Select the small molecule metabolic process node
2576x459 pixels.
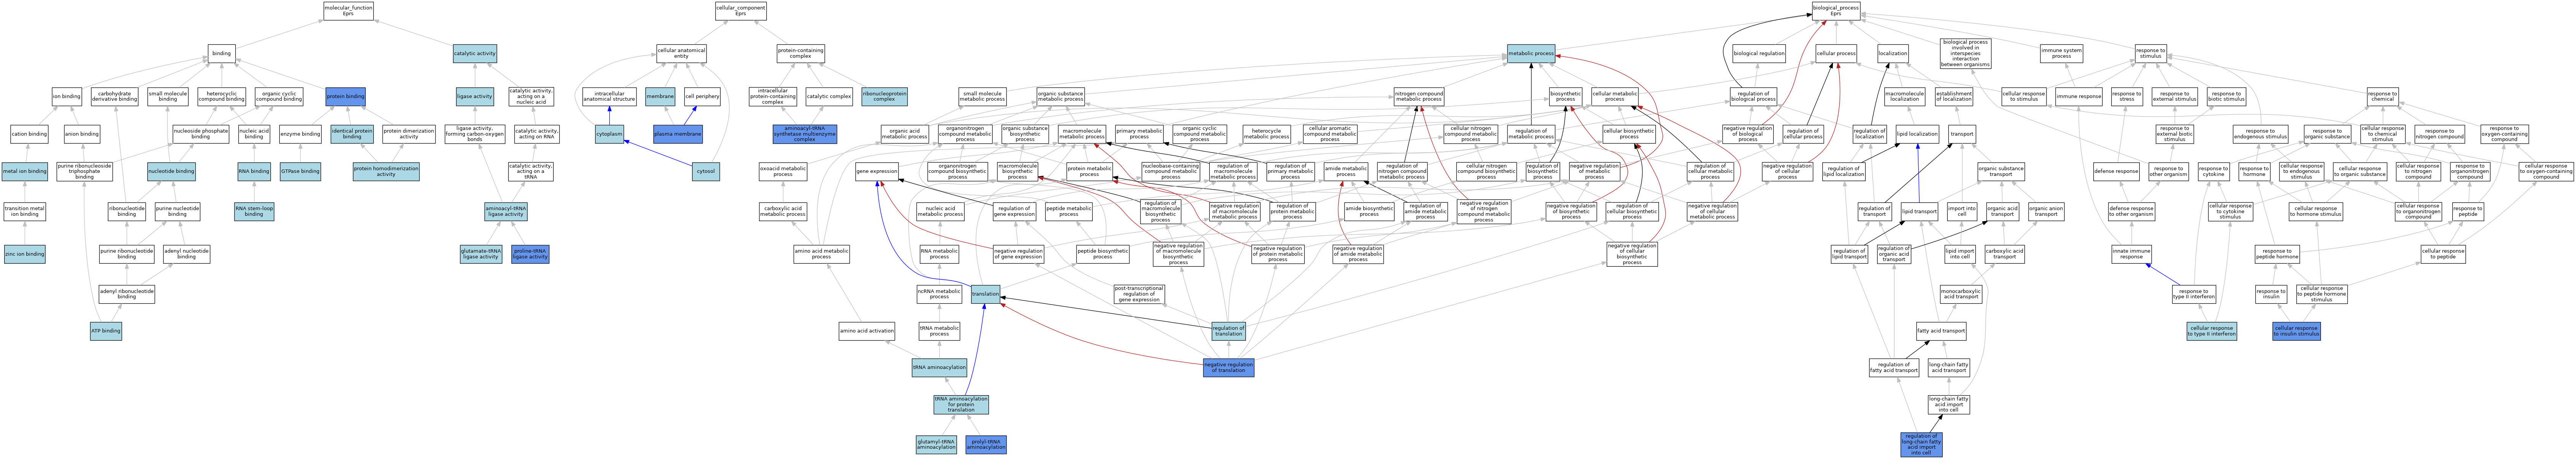pyautogui.click(x=982, y=97)
